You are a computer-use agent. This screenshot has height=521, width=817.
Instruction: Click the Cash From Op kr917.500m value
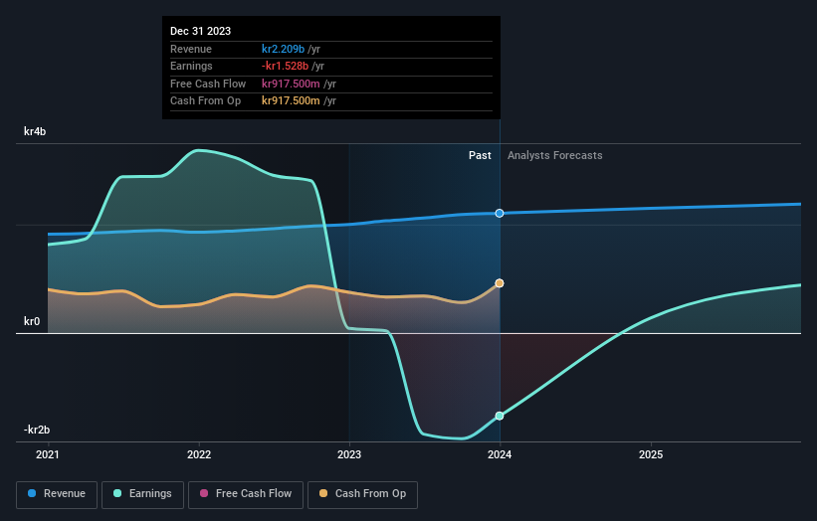(x=291, y=100)
